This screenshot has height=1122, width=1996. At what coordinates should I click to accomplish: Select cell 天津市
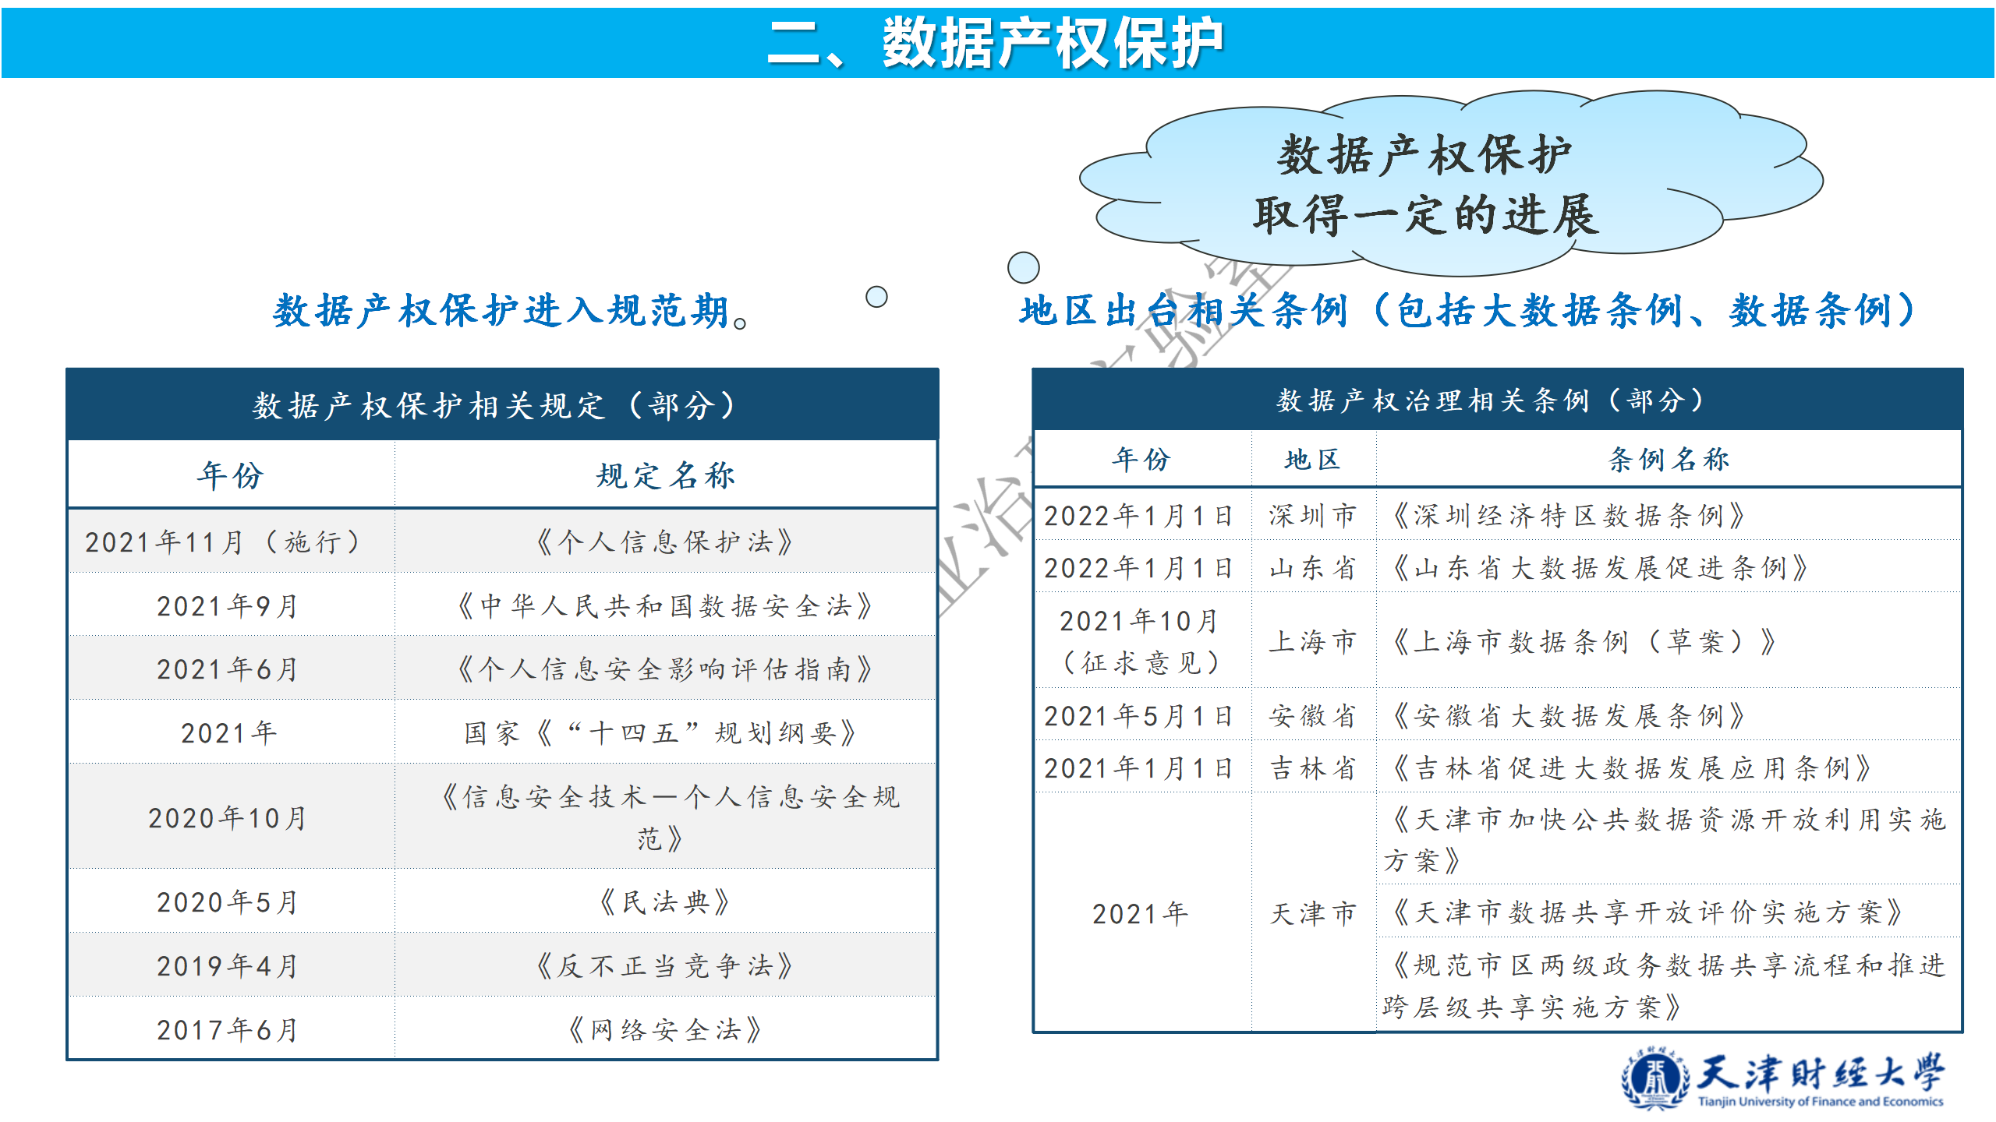click(1314, 912)
